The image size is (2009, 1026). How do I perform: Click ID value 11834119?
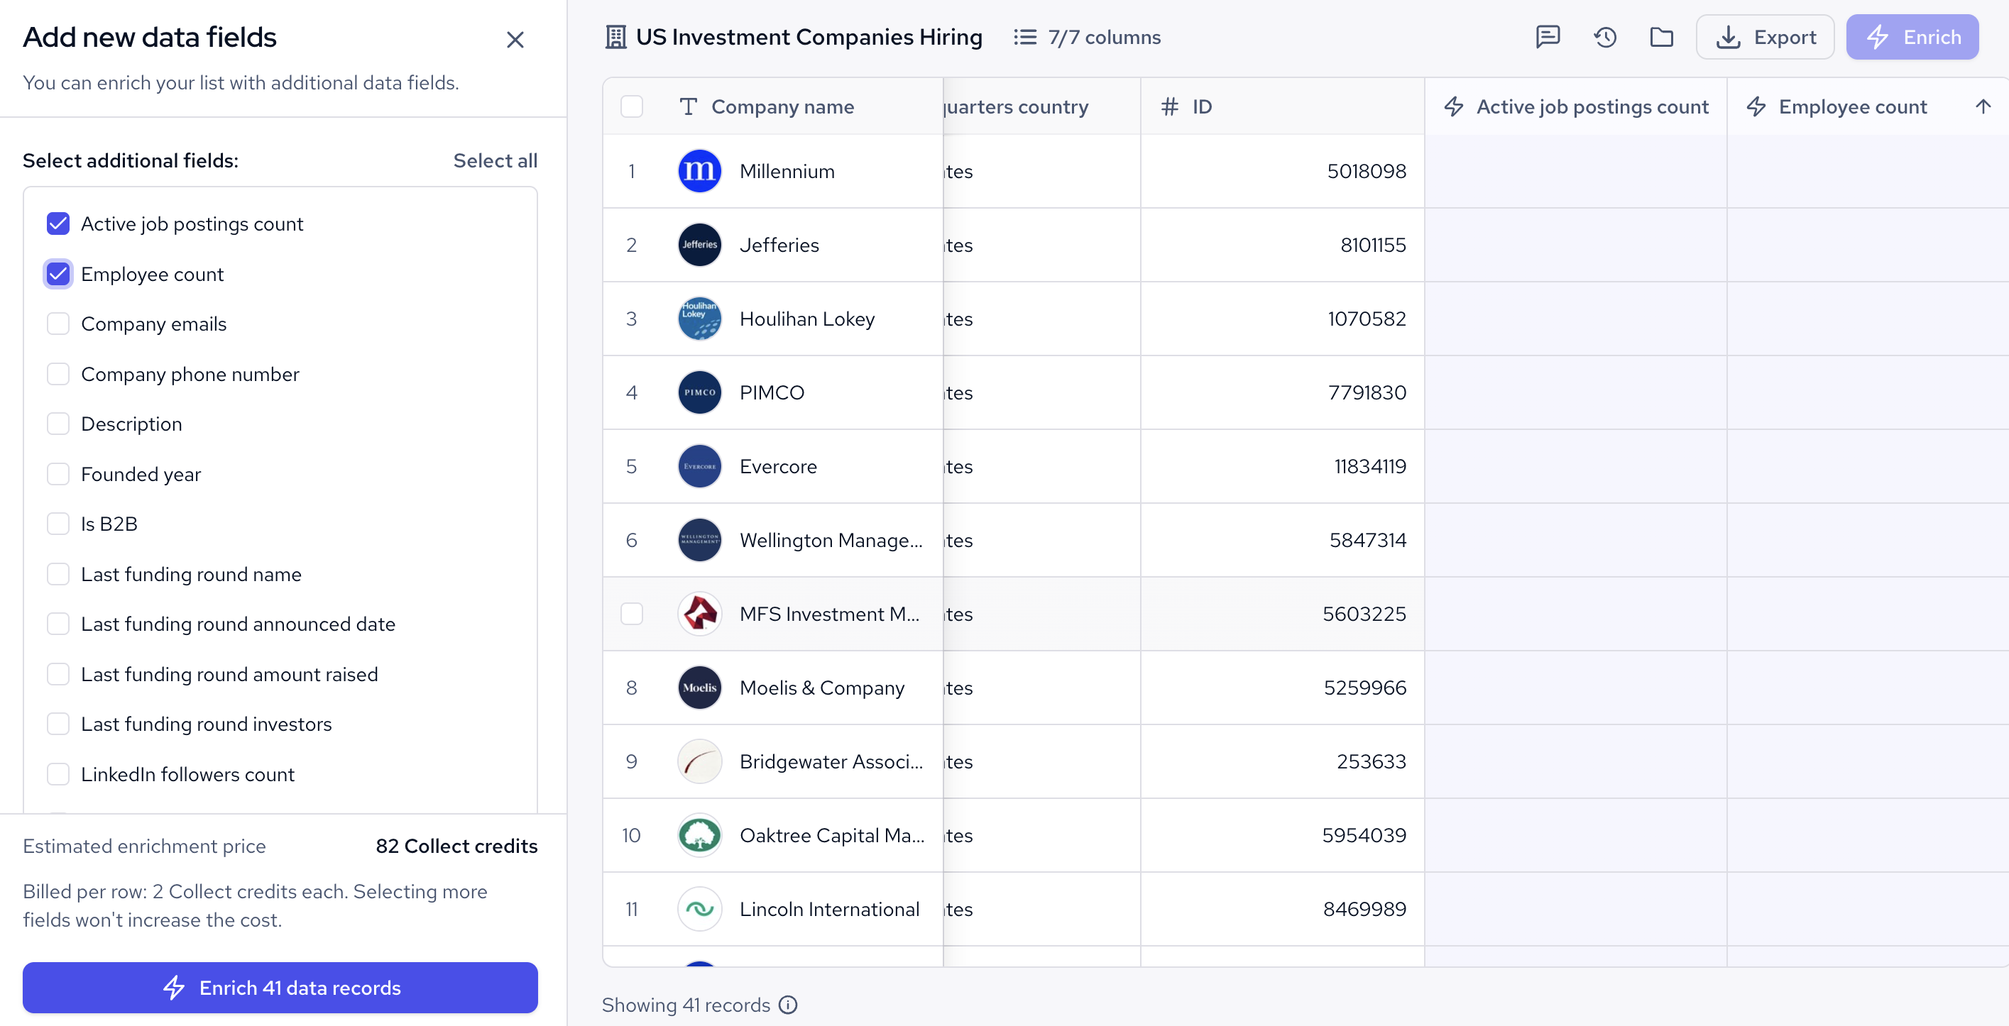1369,466
